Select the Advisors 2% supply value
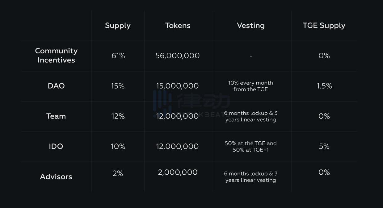Viewport: 383px width, 208px height. (118, 173)
